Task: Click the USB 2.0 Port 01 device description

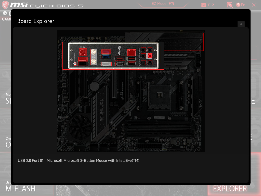Action: pos(79,161)
